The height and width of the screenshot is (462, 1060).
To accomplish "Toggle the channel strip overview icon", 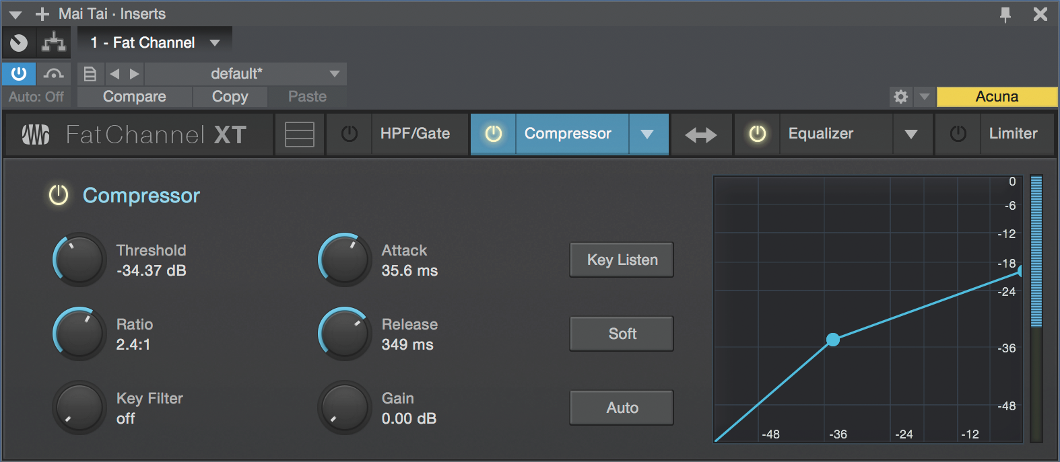I will point(300,134).
